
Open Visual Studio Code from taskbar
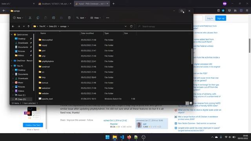tap(122, 137)
